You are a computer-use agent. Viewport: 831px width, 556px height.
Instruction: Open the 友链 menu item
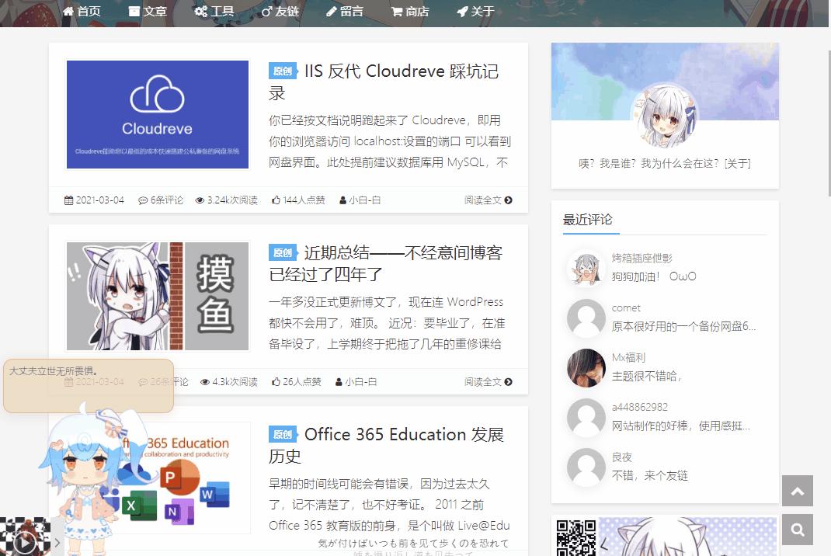click(279, 12)
